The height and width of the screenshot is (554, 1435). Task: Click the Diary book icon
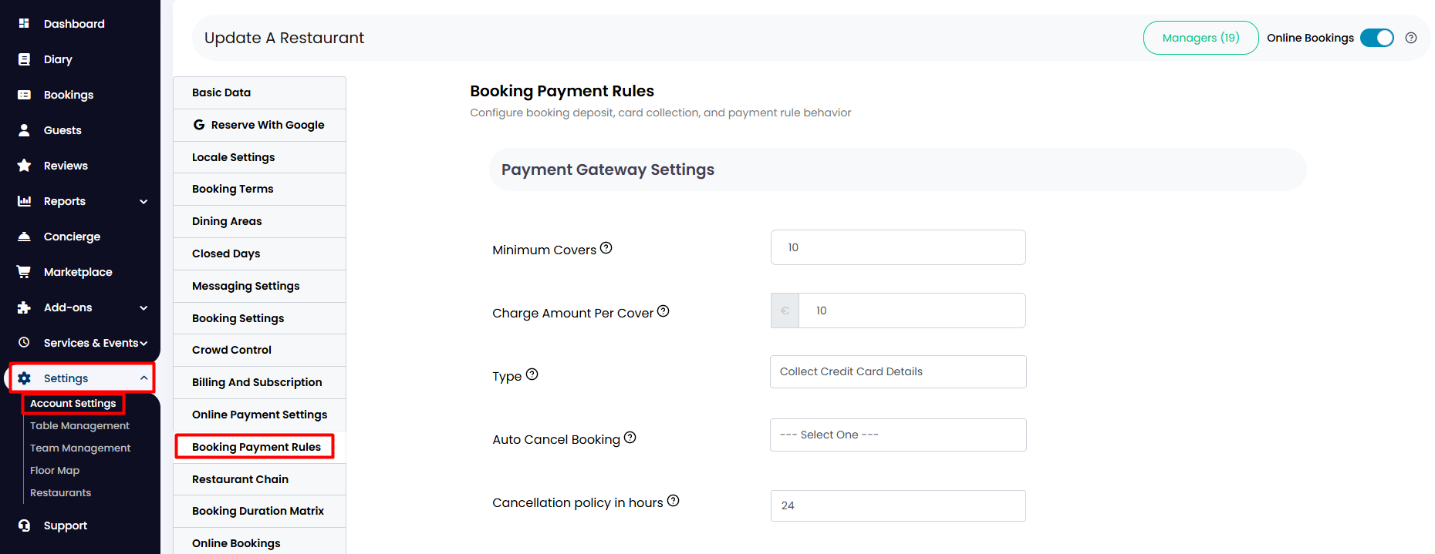tap(24, 59)
